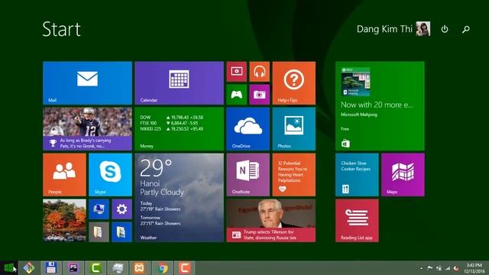Click 'Partly Cloudy' text in Weather tile
The height and width of the screenshot is (275, 489).
162,192
